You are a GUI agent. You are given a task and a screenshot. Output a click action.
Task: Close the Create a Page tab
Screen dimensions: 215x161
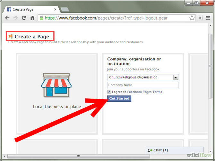click(x=55, y=9)
